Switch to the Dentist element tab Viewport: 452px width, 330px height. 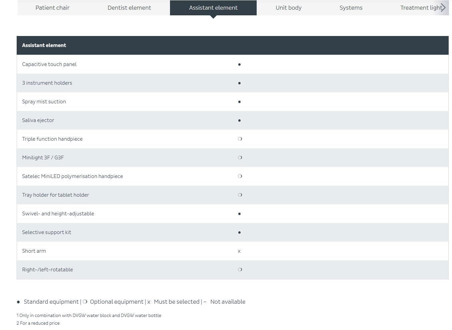[x=129, y=8]
